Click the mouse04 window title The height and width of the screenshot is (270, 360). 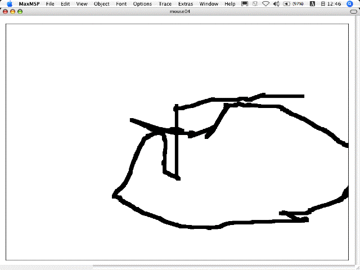(x=180, y=11)
